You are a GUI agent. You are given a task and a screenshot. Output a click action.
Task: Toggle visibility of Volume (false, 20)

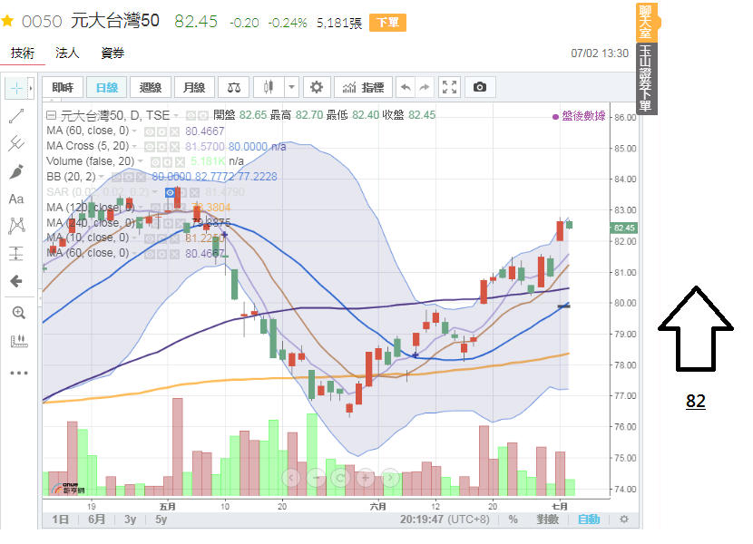coord(155,161)
